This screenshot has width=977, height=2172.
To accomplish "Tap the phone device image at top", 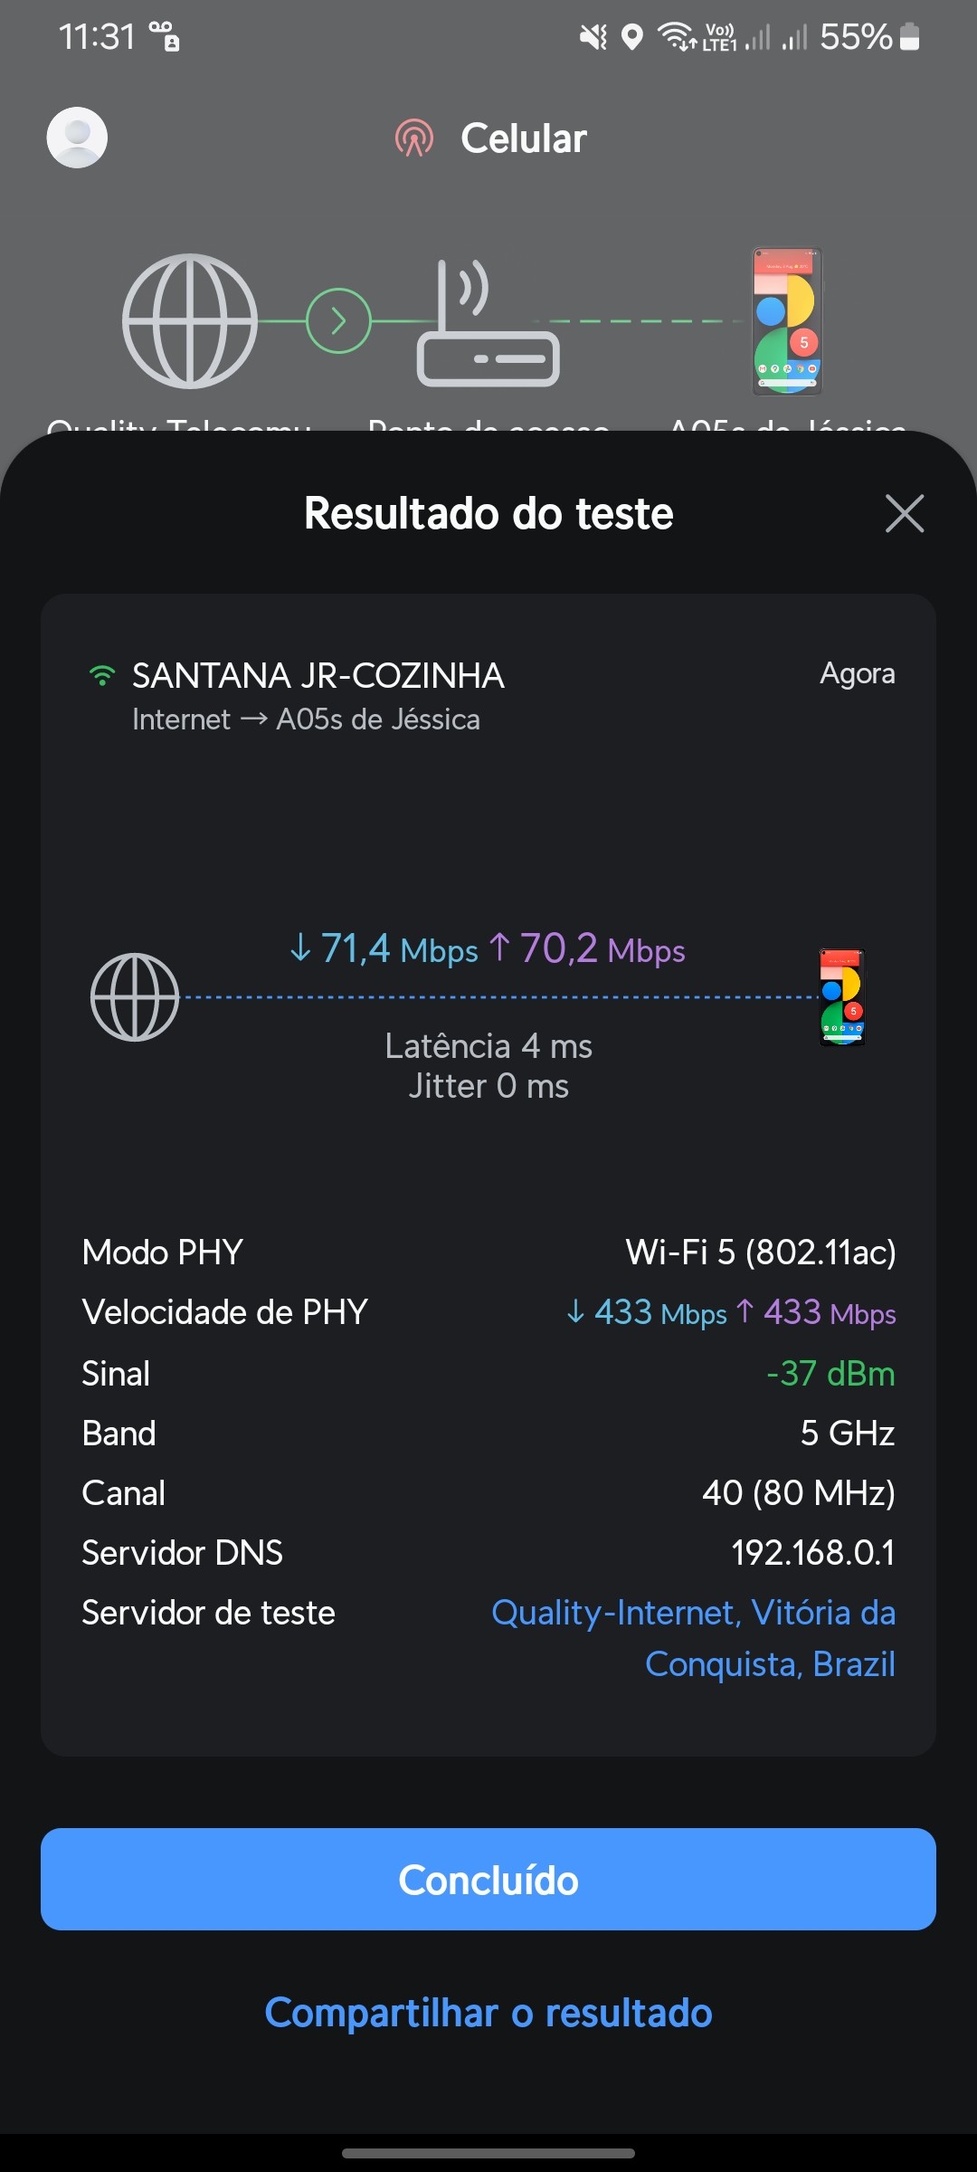I will pos(787,321).
